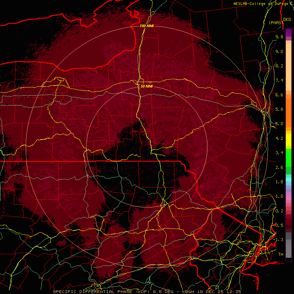Image resolution: width=294 pixels, height=294 pixels.
Task: Click the 50 NMI range ring label
Action: 147,86
